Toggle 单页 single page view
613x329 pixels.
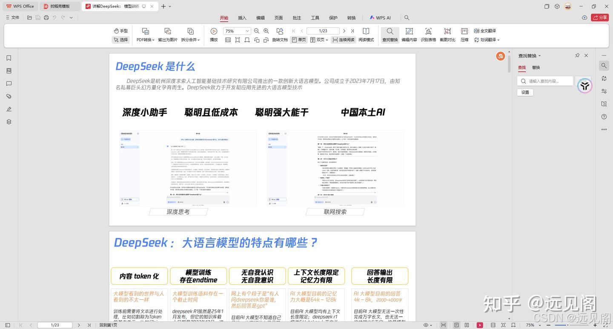pyautogui.click(x=299, y=40)
